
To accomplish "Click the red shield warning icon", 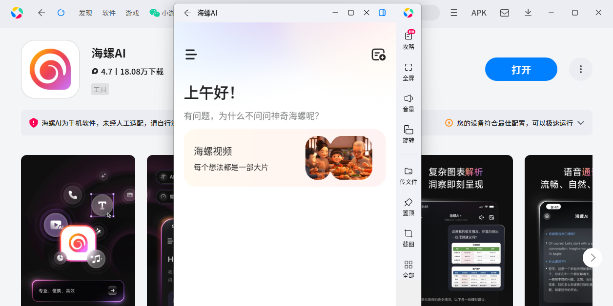I will click(34, 123).
